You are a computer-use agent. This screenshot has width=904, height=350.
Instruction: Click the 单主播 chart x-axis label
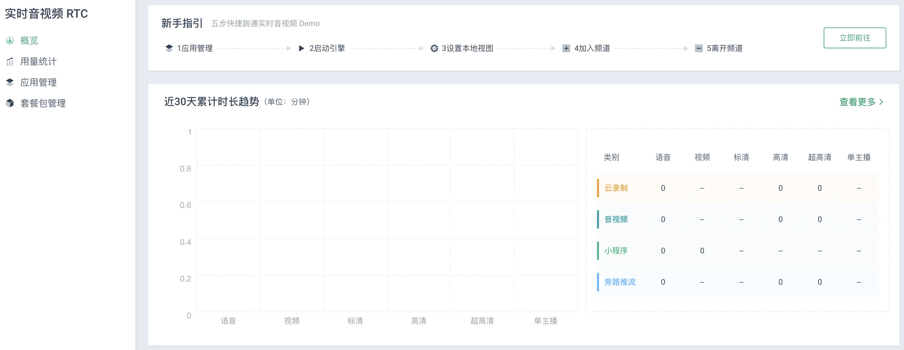(546, 321)
